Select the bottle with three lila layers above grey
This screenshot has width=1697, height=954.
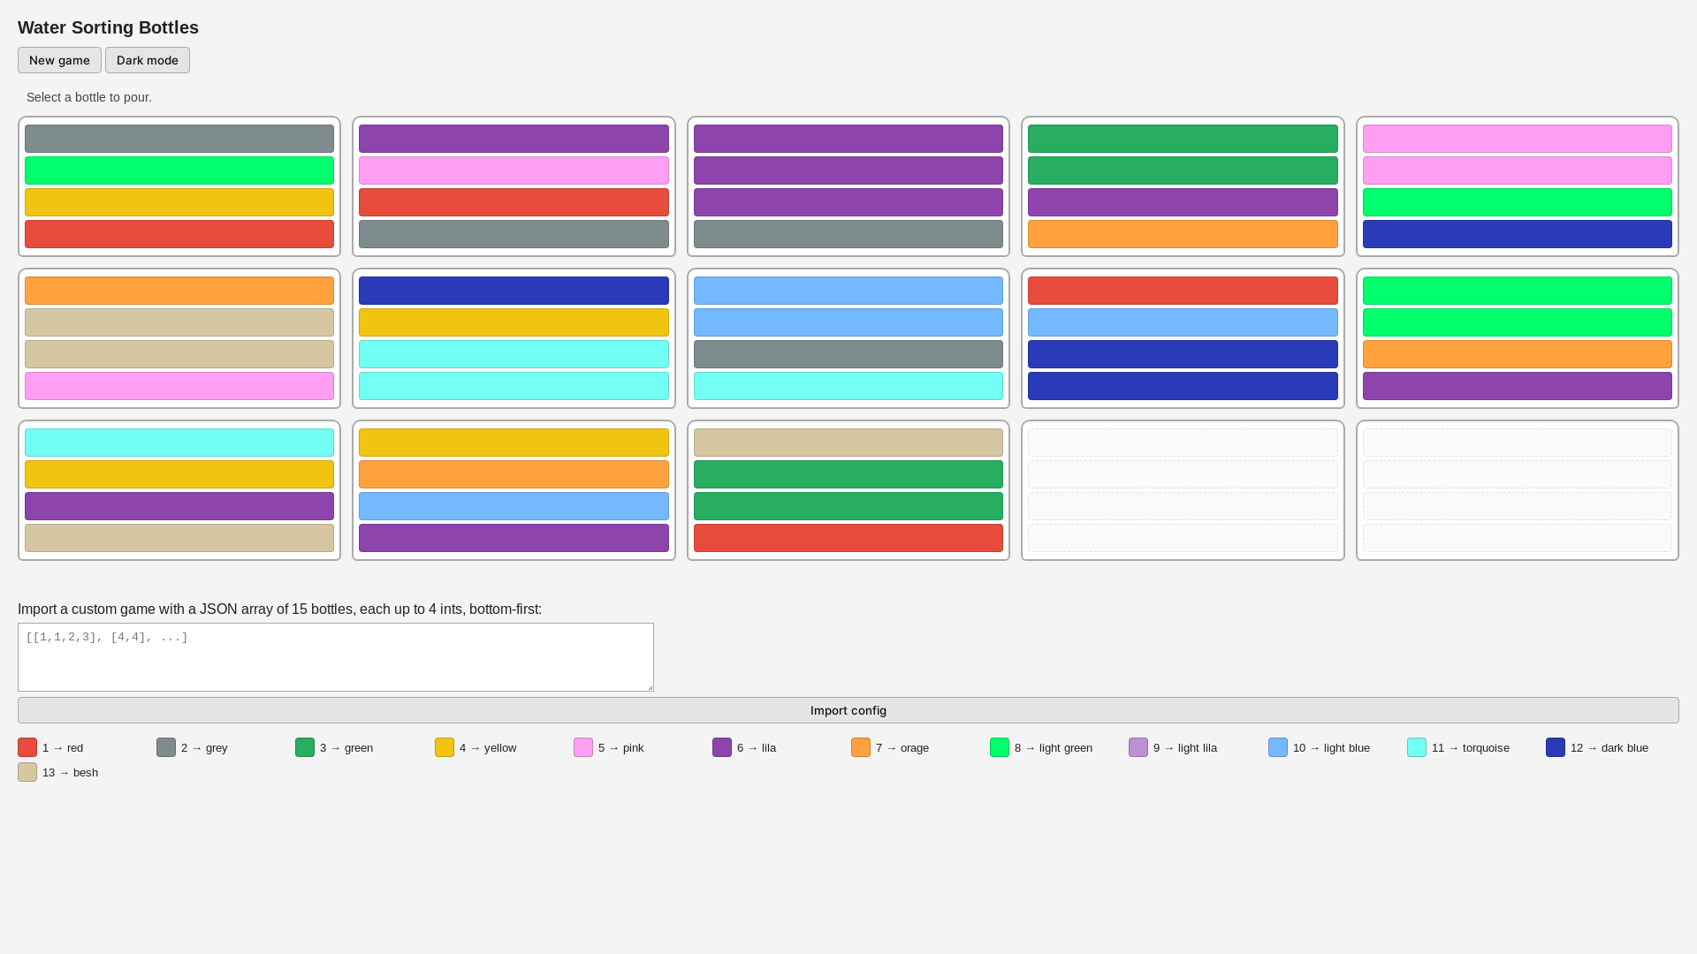click(848, 186)
